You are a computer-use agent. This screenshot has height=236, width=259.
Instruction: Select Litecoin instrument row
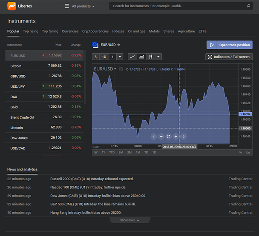pyautogui.click(x=44, y=128)
